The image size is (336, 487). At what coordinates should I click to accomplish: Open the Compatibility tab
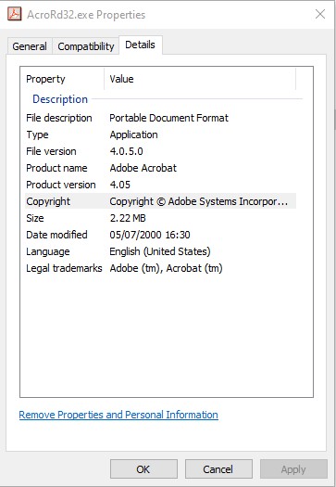[86, 46]
